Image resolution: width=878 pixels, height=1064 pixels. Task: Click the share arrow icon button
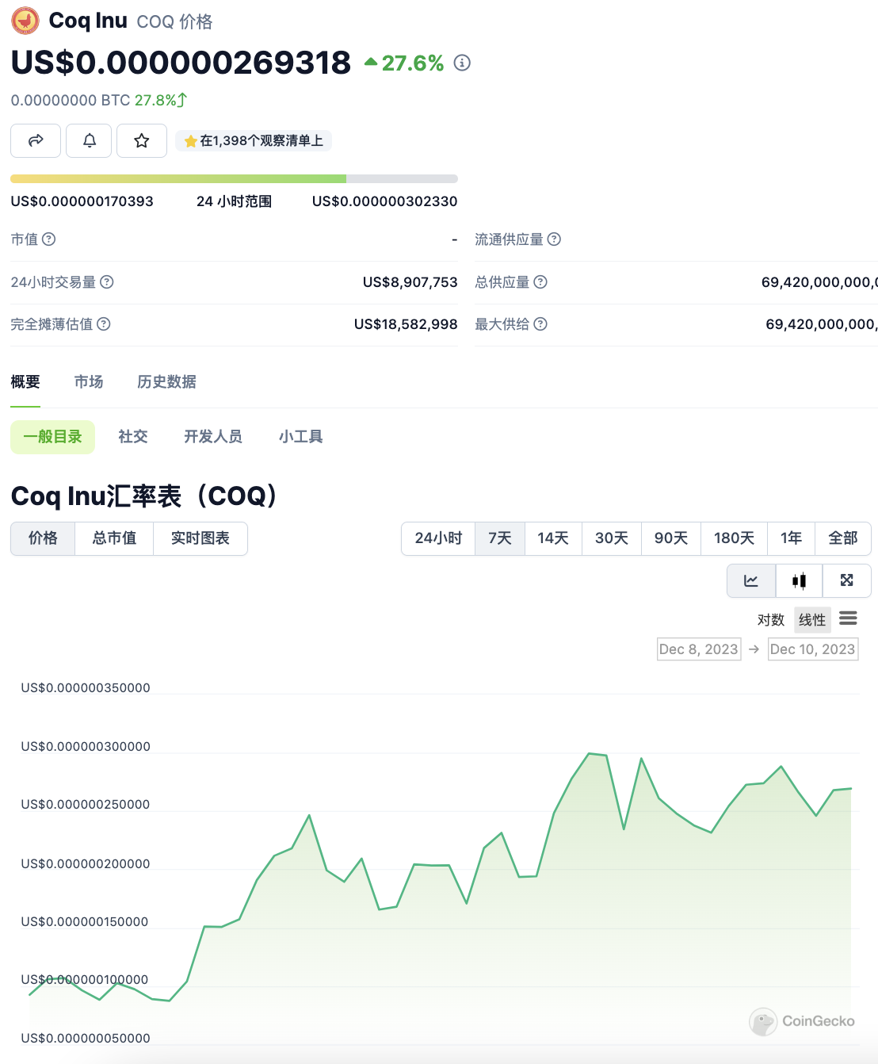pyautogui.click(x=36, y=140)
